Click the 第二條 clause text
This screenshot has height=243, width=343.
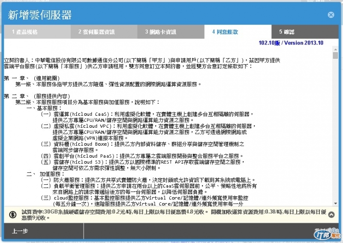[87, 102]
